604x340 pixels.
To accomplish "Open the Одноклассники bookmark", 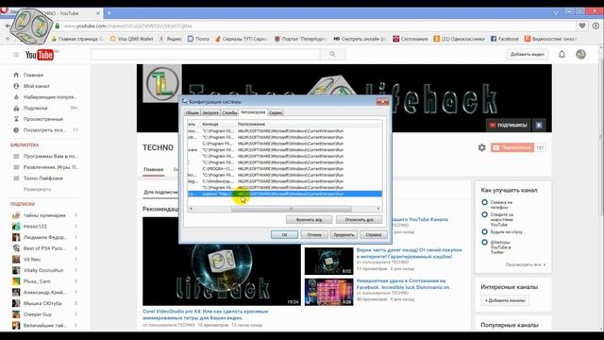I will click(459, 39).
